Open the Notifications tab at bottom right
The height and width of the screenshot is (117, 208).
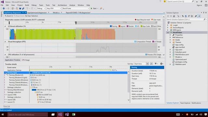click(x=196, y=103)
